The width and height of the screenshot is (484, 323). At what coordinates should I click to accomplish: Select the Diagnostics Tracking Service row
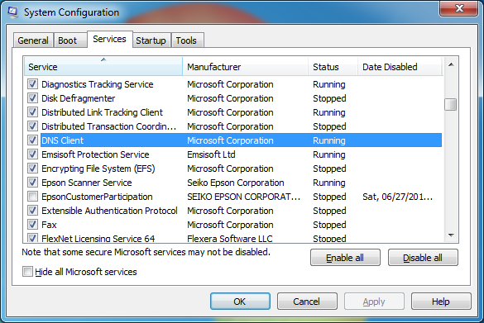coord(233,84)
